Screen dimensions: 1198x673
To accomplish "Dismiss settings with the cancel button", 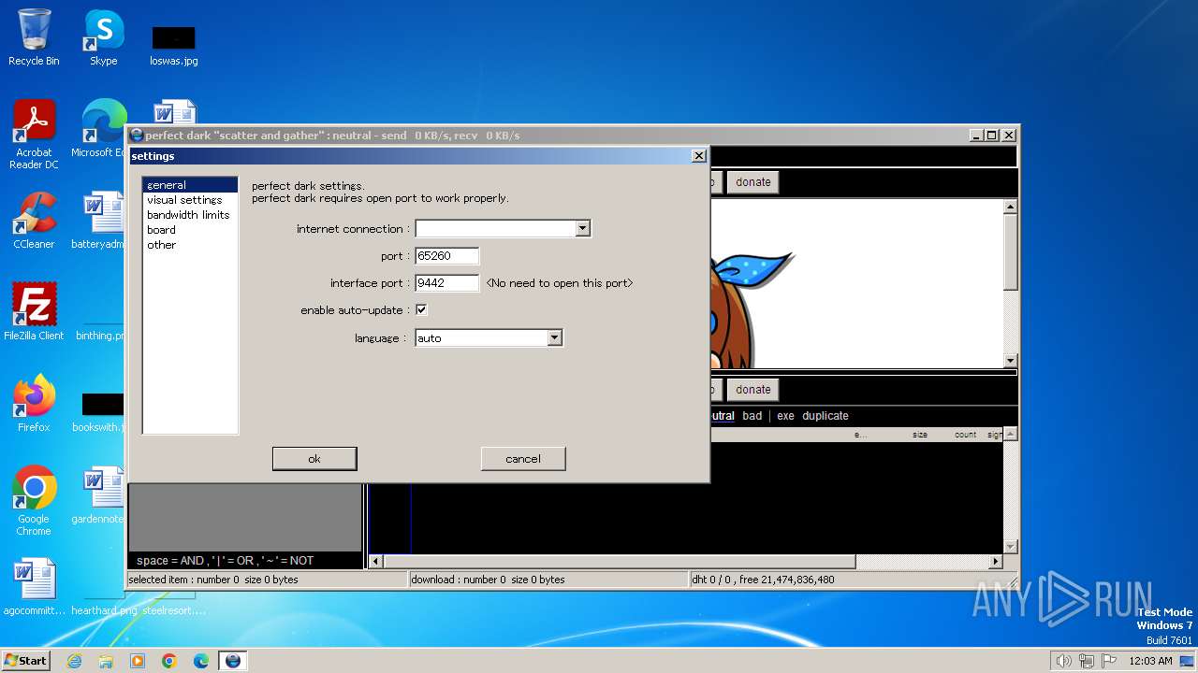I will pos(523,459).
